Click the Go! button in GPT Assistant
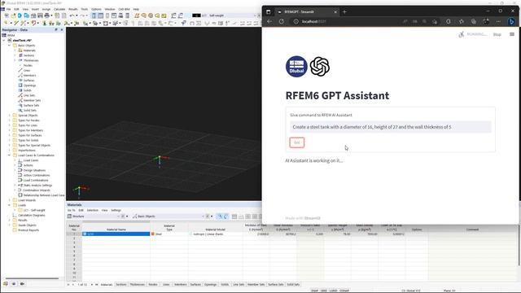521x293 pixels. pos(296,142)
